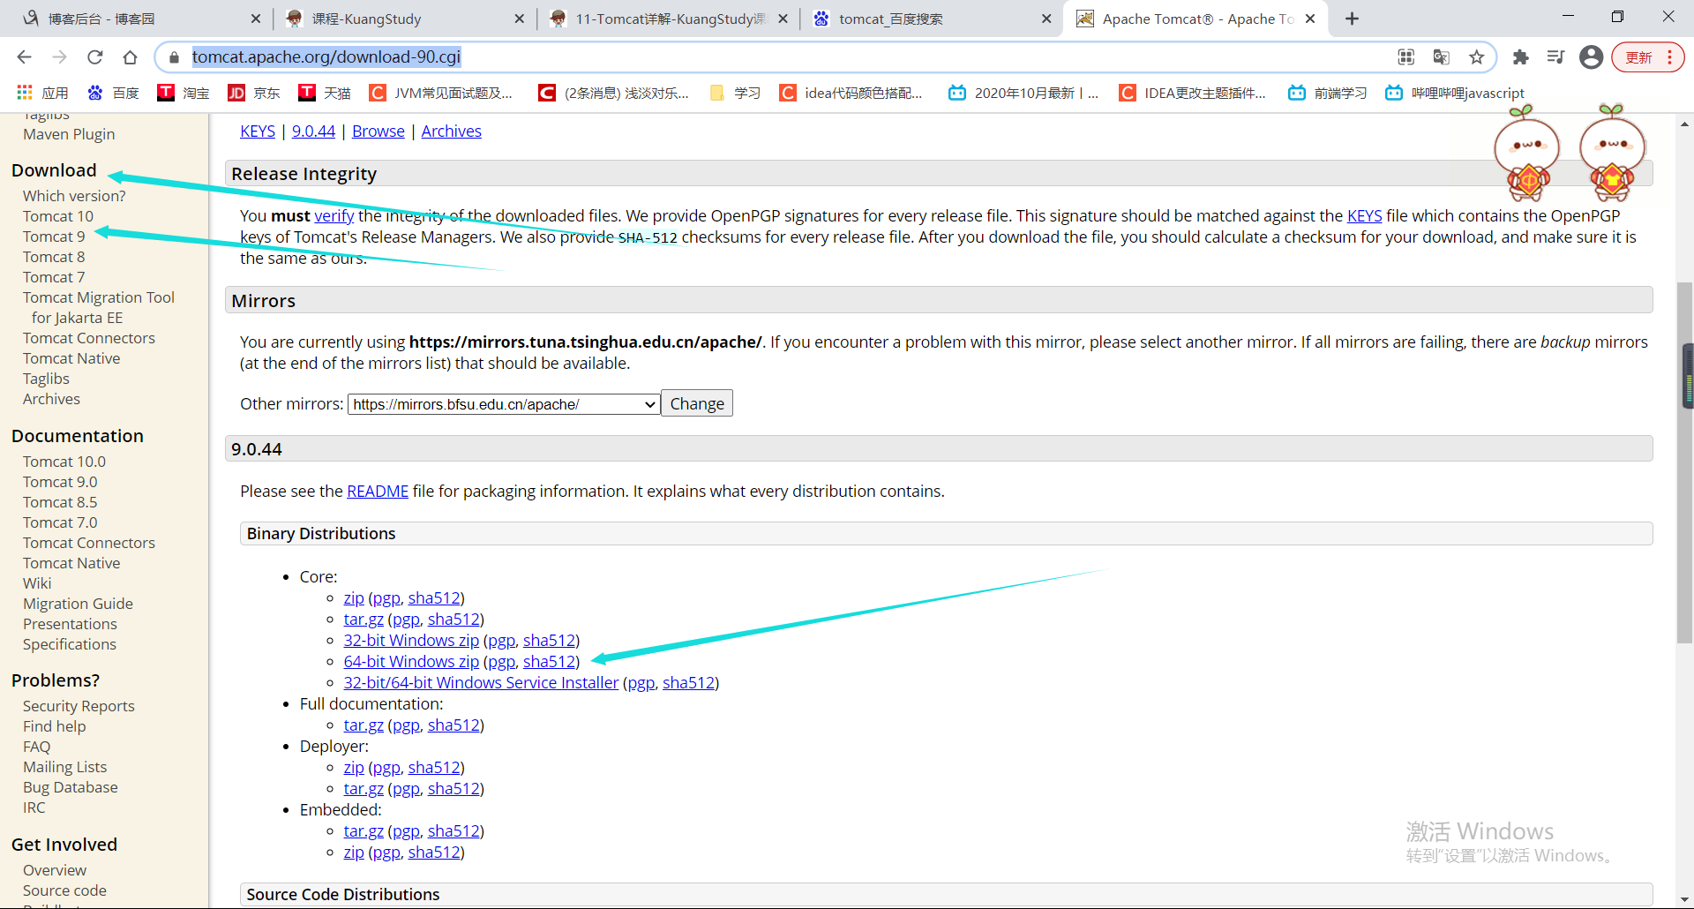This screenshot has height=909, width=1694.
Task: Click the page vertical scrollbar thumb
Action: 1685,463
